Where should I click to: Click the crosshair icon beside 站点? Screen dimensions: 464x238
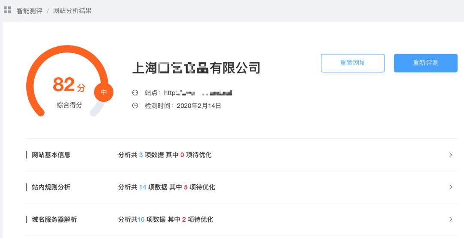coord(135,93)
